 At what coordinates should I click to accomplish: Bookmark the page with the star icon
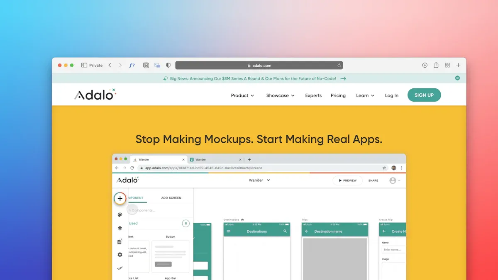tap(384, 168)
